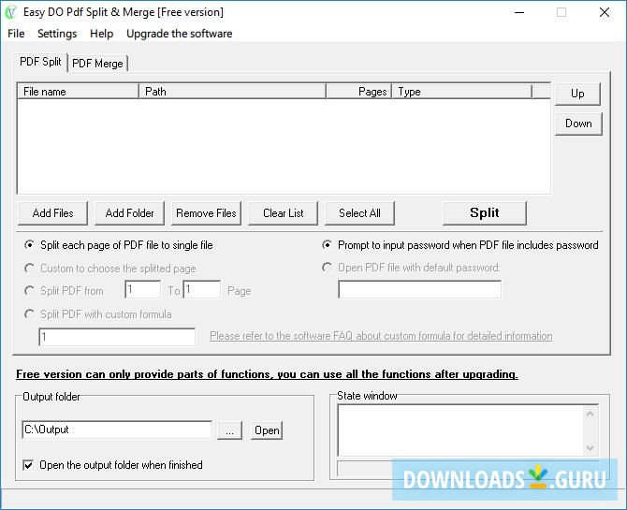Click the Clear List button
The width and height of the screenshot is (627, 510).
284,213
